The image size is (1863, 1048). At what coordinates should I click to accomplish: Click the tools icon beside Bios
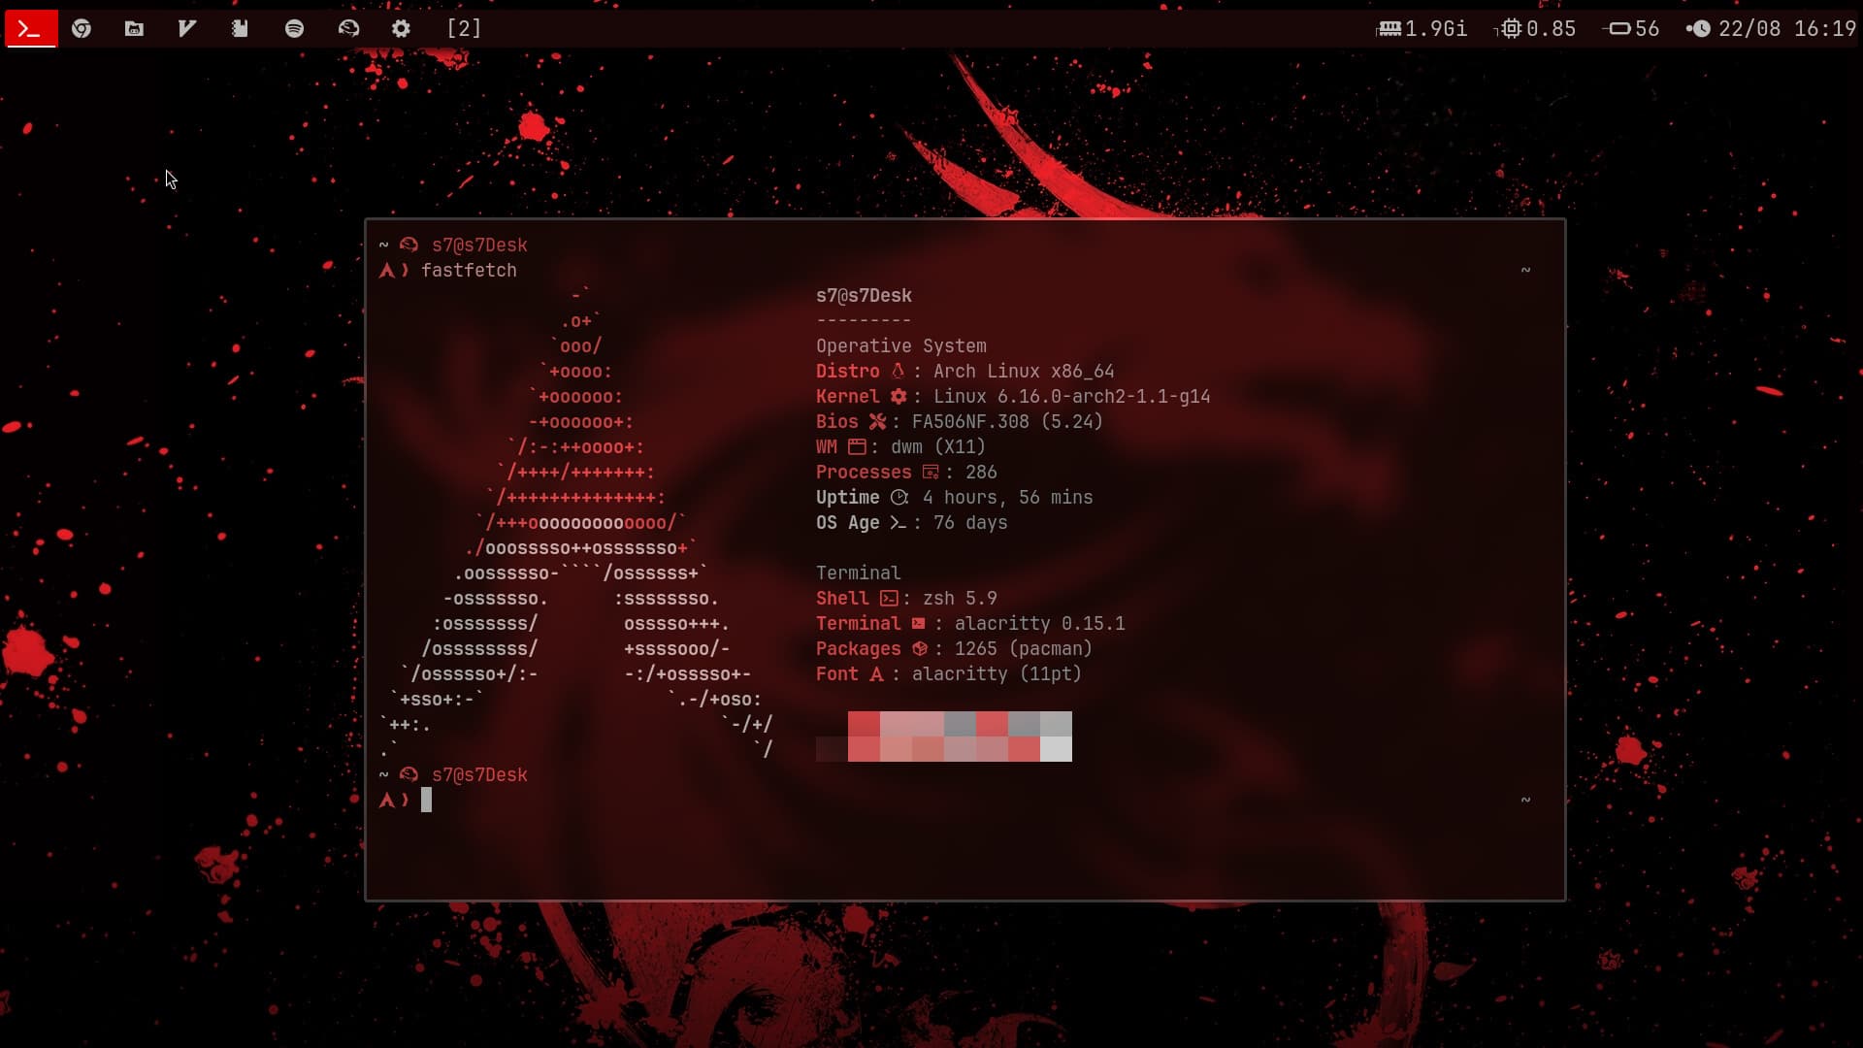[x=877, y=421]
